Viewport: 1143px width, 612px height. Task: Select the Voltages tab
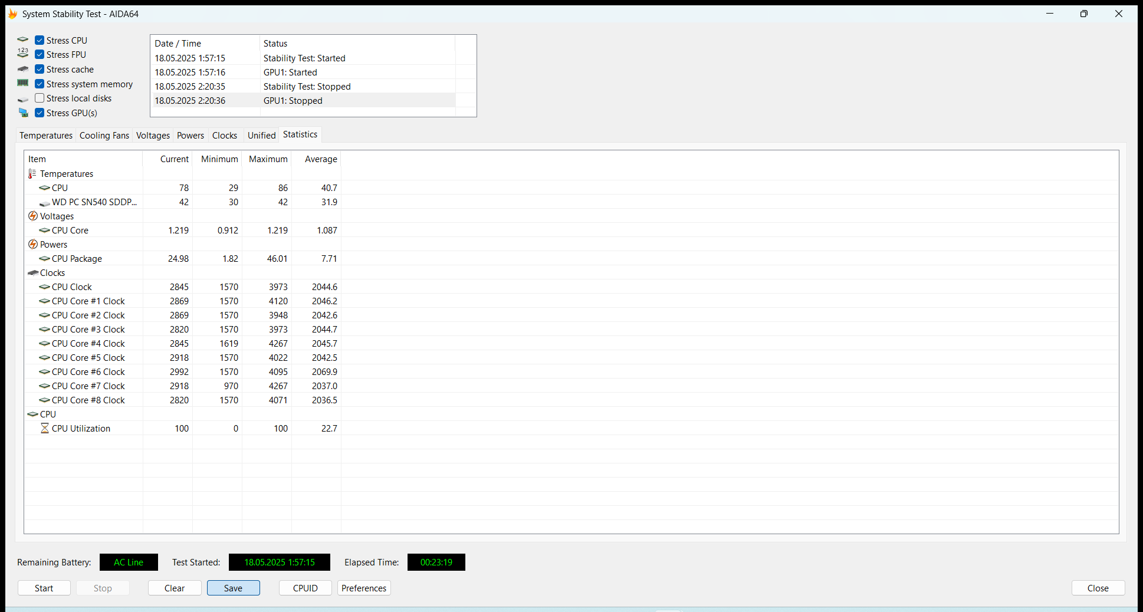click(x=153, y=136)
